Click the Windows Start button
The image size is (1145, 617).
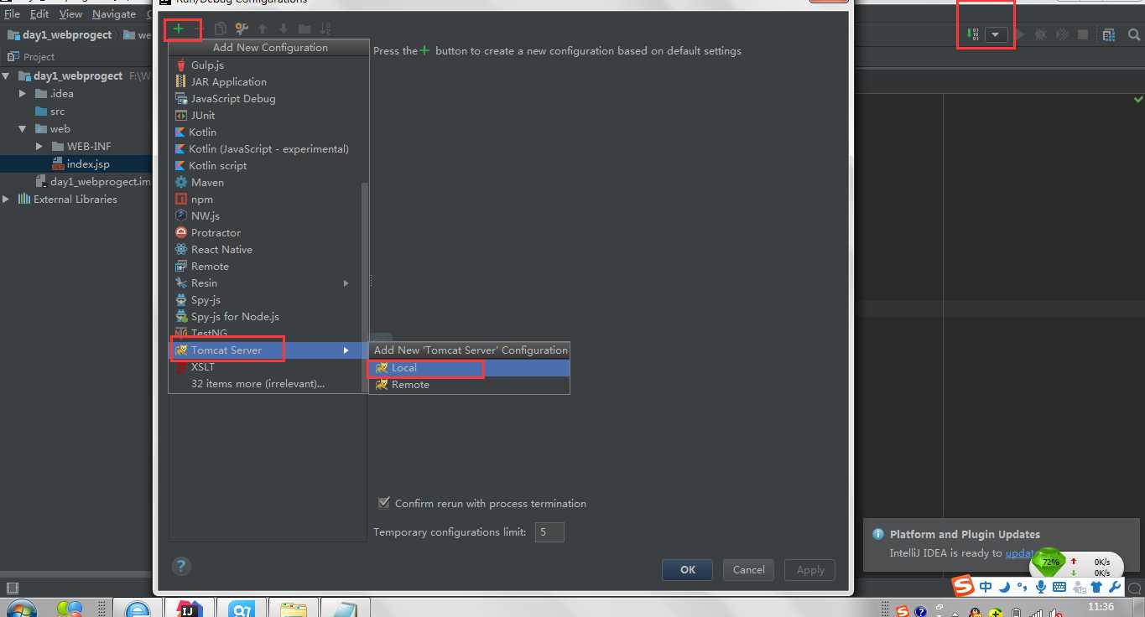tap(20, 609)
